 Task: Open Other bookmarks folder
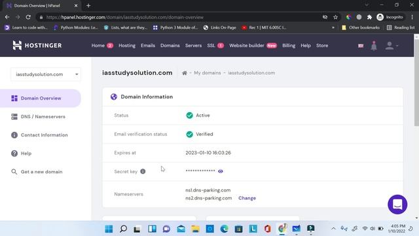click(361, 28)
